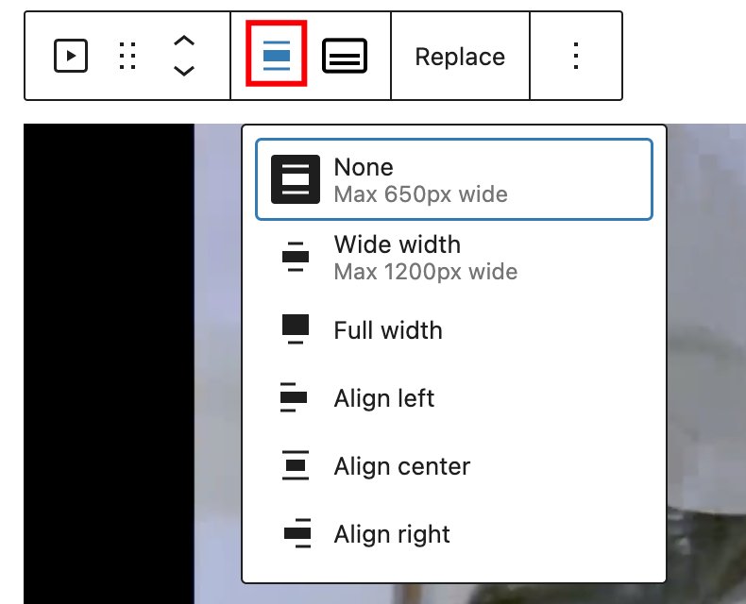The image size is (746, 604).
Task: Click the Wide width icon
Action: point(296,257)
